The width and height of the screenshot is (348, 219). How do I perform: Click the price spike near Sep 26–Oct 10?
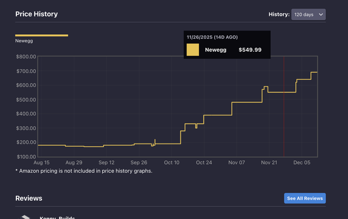pos(154,142)
